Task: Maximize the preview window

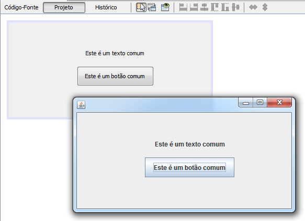Action: pos(260,102)
